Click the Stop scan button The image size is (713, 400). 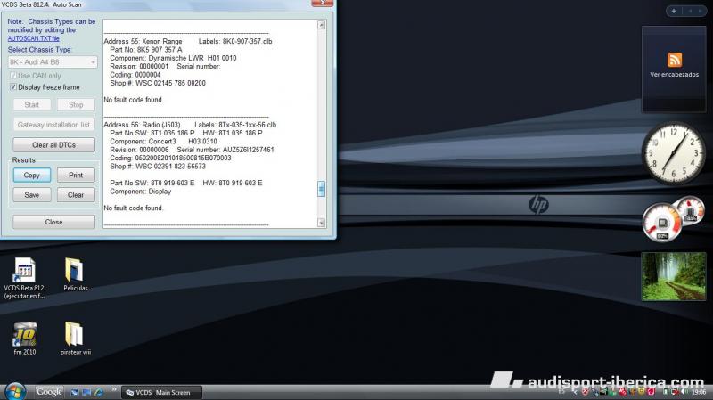click(76, 104)
